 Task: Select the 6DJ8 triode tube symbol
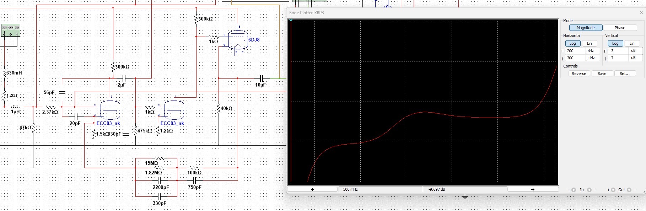pyautogui.click(x=238, y=40)
